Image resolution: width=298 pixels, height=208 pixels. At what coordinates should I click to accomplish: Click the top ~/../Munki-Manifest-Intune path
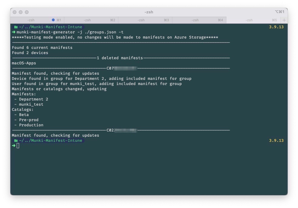pos(51,27)
